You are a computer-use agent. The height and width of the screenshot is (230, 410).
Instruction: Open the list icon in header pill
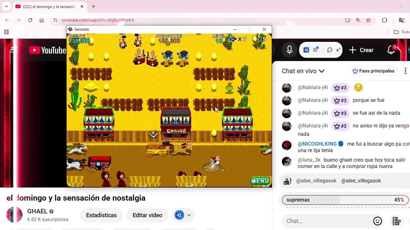pyautogui.click(x=316, y=50)
